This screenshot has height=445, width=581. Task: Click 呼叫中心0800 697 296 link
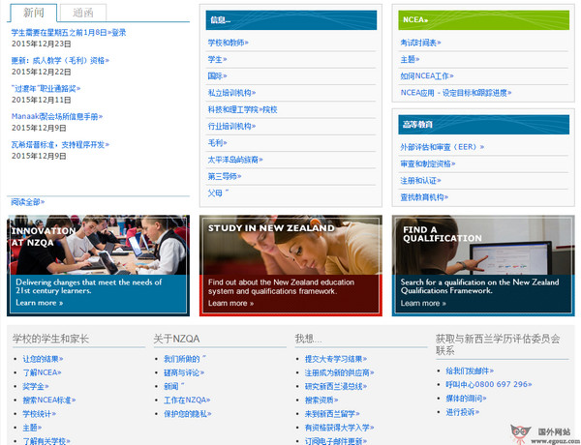[489, 385]
